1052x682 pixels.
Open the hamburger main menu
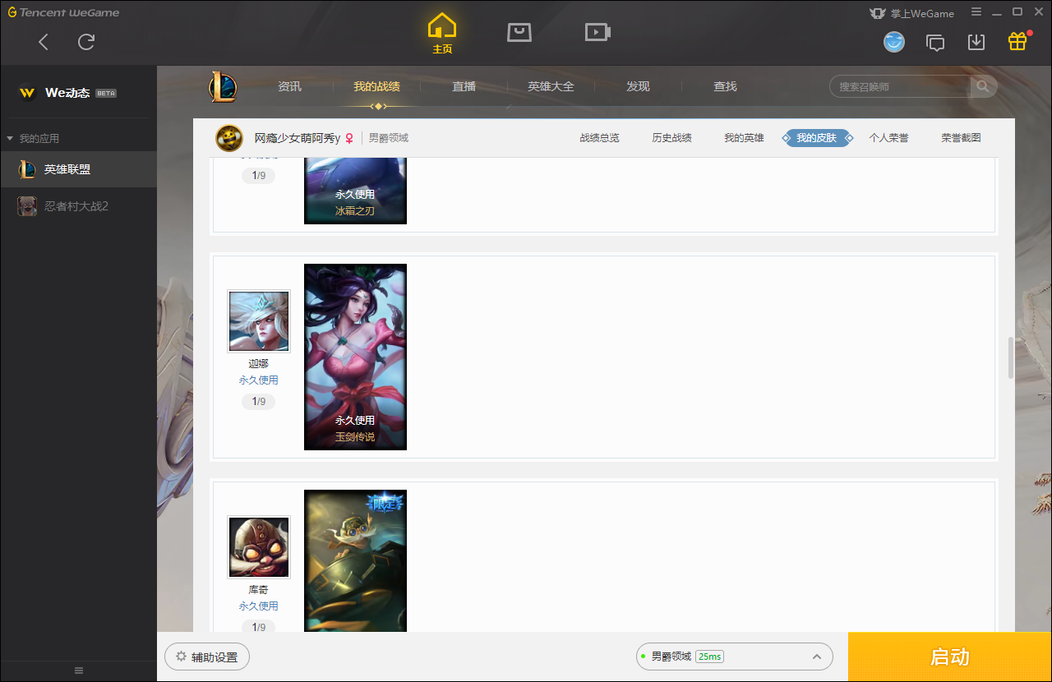click(976, 12)
